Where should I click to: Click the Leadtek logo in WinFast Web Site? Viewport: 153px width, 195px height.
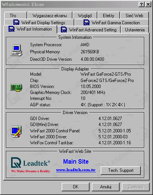click(x=30, y=163)
